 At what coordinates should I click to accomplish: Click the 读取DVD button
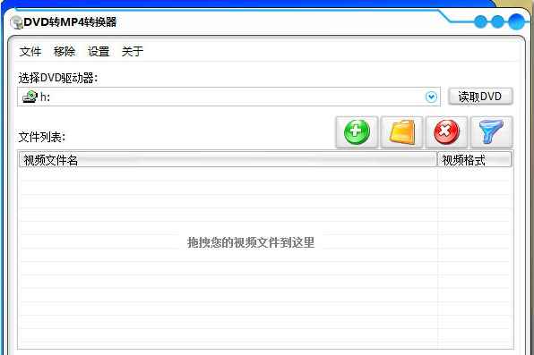click(x=480, y=97)
